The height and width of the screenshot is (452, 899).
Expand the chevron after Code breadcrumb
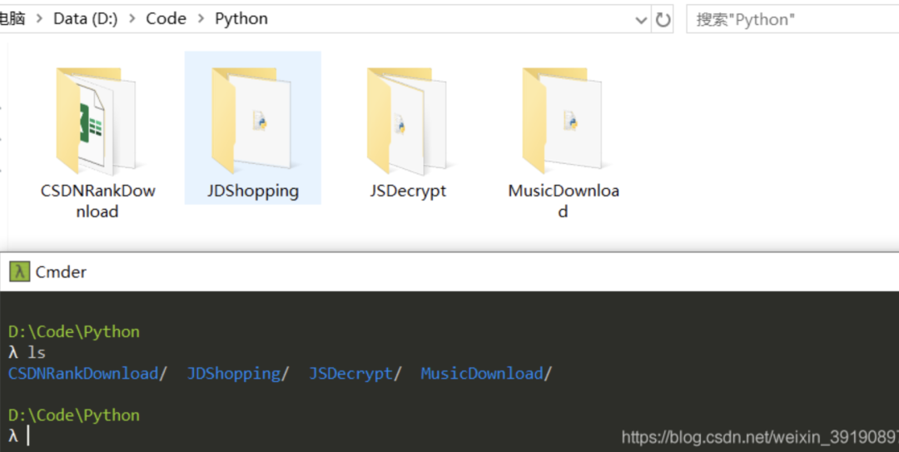click(201, 19)
